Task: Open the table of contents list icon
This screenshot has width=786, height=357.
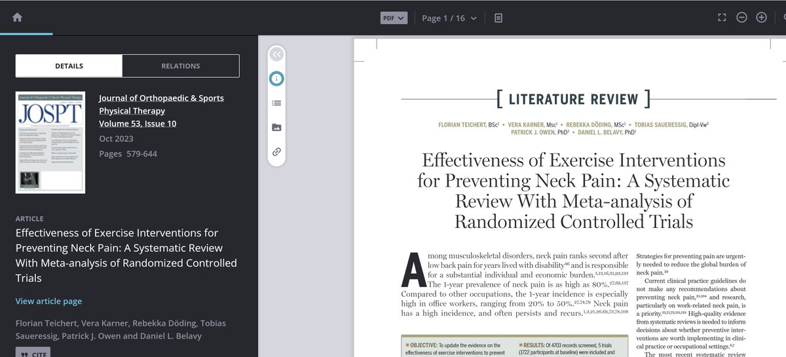Action: click(276, 103)
